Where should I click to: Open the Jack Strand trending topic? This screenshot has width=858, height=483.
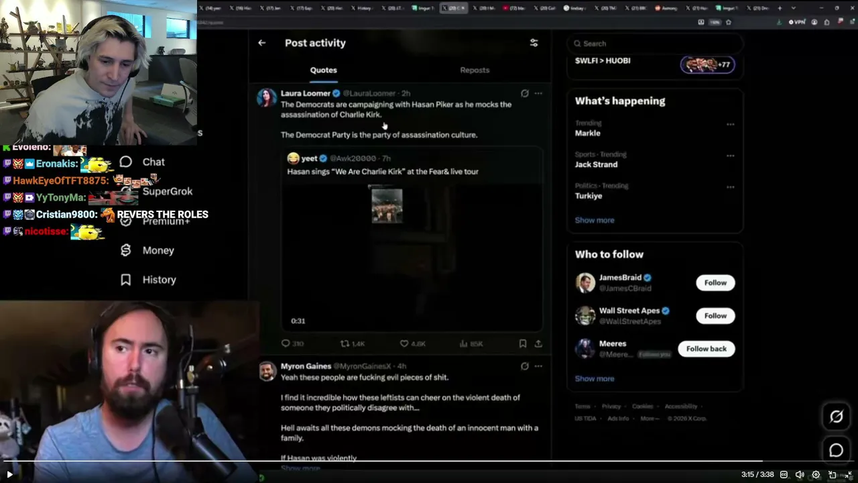596,164
